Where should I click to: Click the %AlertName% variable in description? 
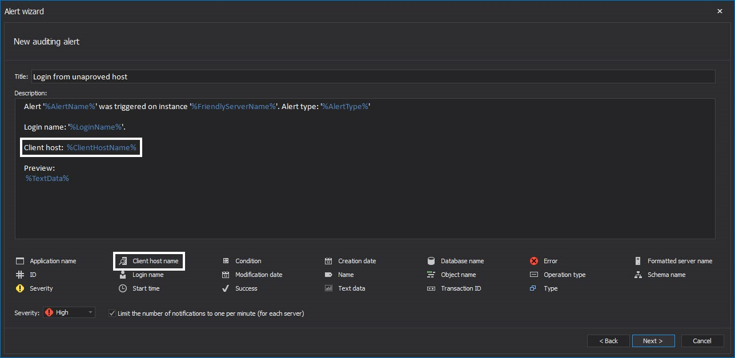tap(70, 107)
